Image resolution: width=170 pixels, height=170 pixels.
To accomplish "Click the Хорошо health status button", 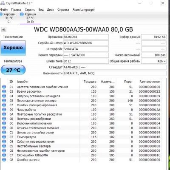I will (13, 48).
